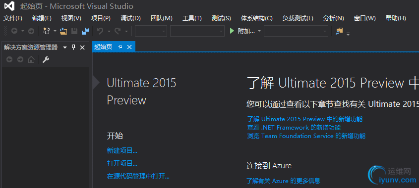Screen dimensions: 419x188
Task: Open the 团队(M) menu
Action: [x=161, y=18]
